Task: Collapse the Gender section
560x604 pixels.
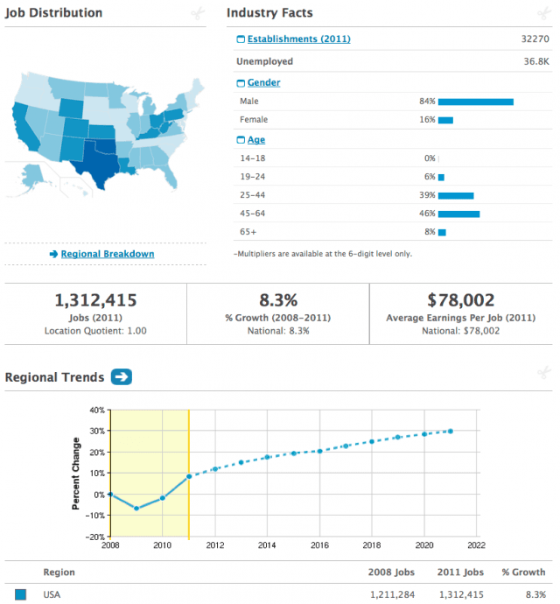Action: 241,83
